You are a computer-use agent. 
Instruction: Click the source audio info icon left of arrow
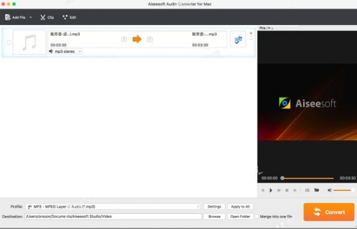point(124,39)
